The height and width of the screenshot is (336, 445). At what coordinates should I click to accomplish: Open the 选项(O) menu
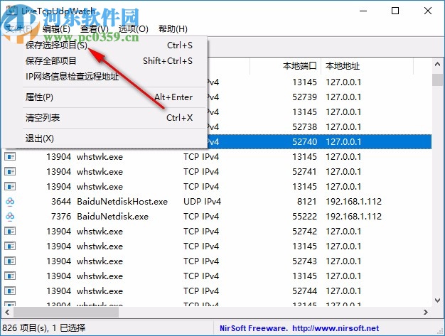coord(134,29)
